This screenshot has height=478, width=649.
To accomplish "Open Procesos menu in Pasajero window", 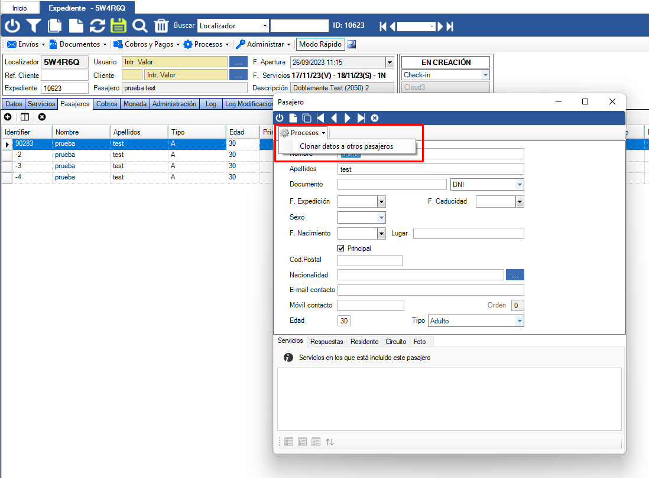I will (303, 133).
